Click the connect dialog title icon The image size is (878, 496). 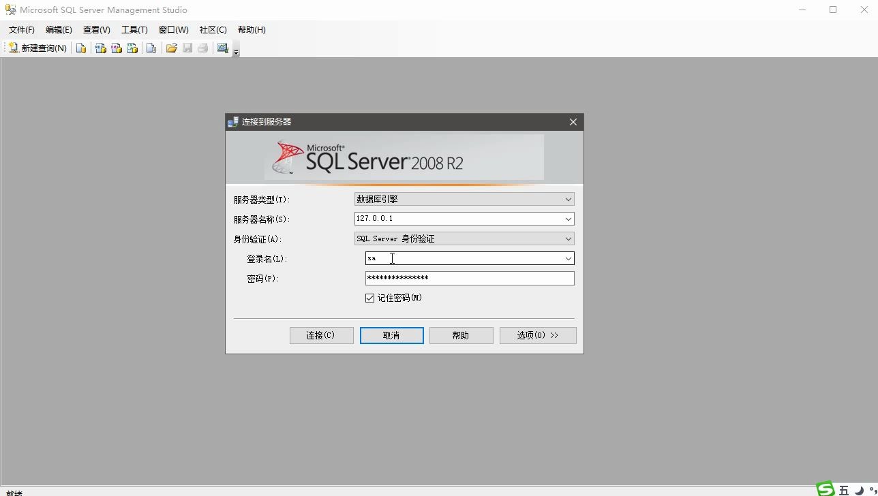233,122
